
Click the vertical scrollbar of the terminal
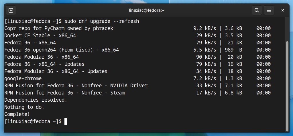coord(287,86)
